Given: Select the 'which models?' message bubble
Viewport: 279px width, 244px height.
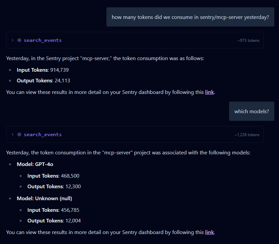Looking at the screenshot, I should click(x=252, y=111).
